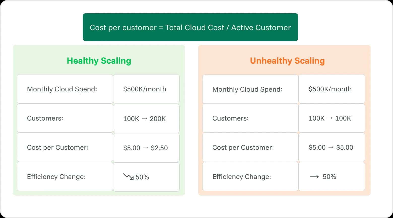
Task: Select the Unhealthy Scaling heading
Action: (287, 61)
